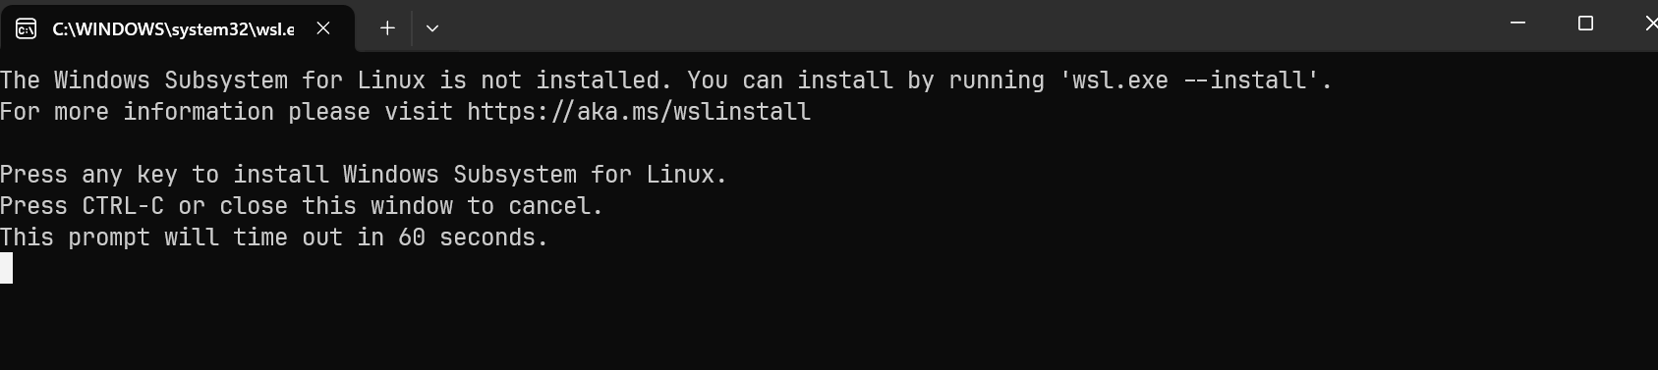Expand the new tab profile dropdown chevron
The height and width of the screenshot is (370, 1658).
431,28
